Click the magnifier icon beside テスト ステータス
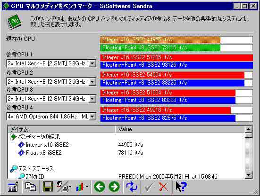 [x=14, y=169]
